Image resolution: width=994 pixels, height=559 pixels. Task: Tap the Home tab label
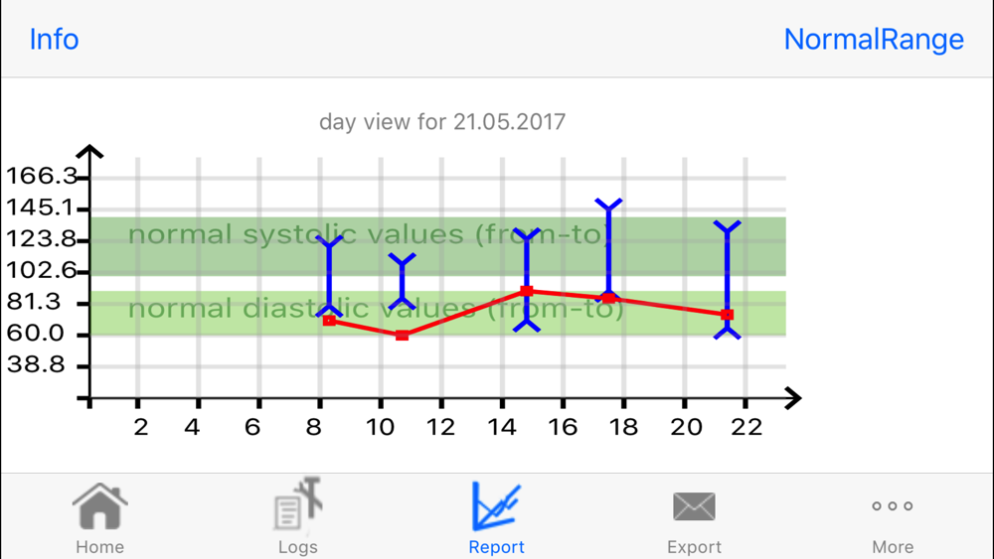point(99,547)
